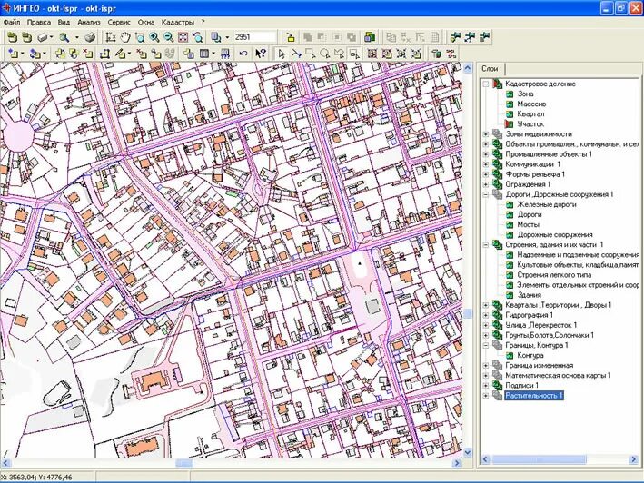Image resolution: width=644 pixels, height=483 pixels.
Task: Open the Анализ menu
Action: [x=89, y=22]
